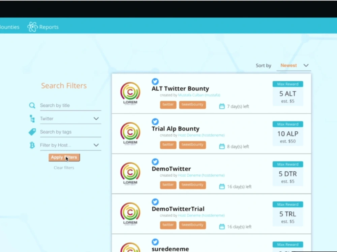Open the Trial Alp Bounty title
337x252 pixels.
(176, 129)
